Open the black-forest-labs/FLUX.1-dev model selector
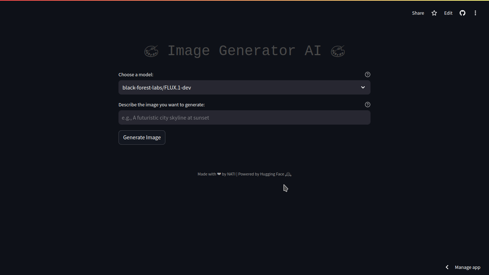The width and height of the screenshot is (489, 275). [236, 87]
